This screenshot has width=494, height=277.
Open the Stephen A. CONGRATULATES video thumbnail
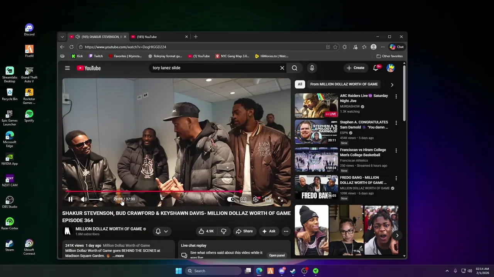(x=316, y=132)
